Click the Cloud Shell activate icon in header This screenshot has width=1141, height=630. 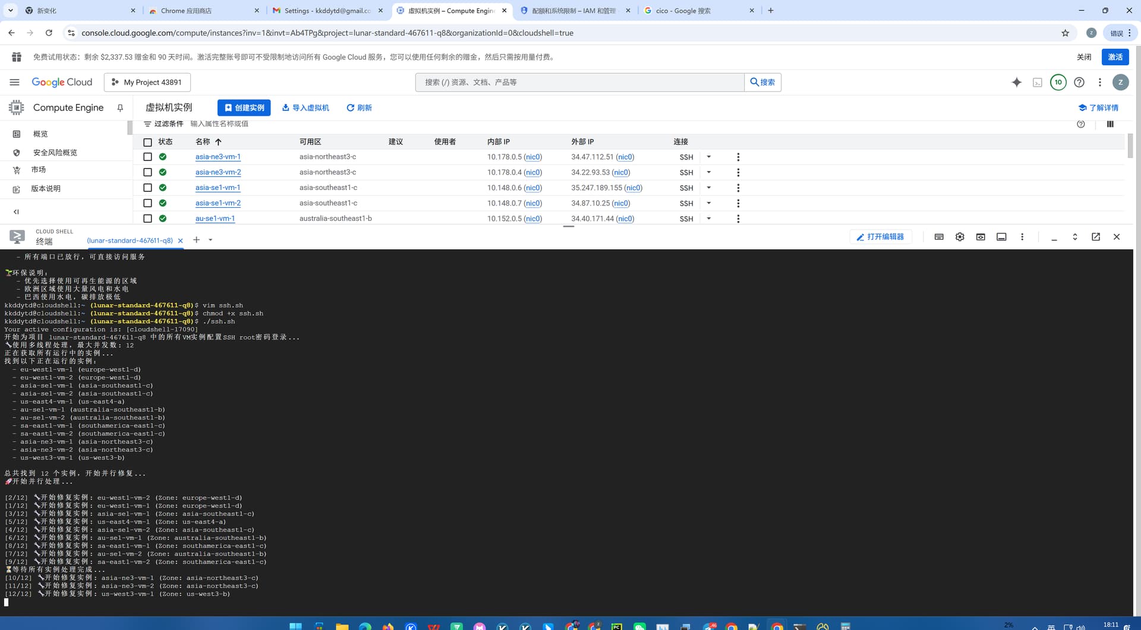tap(1037, 83)
